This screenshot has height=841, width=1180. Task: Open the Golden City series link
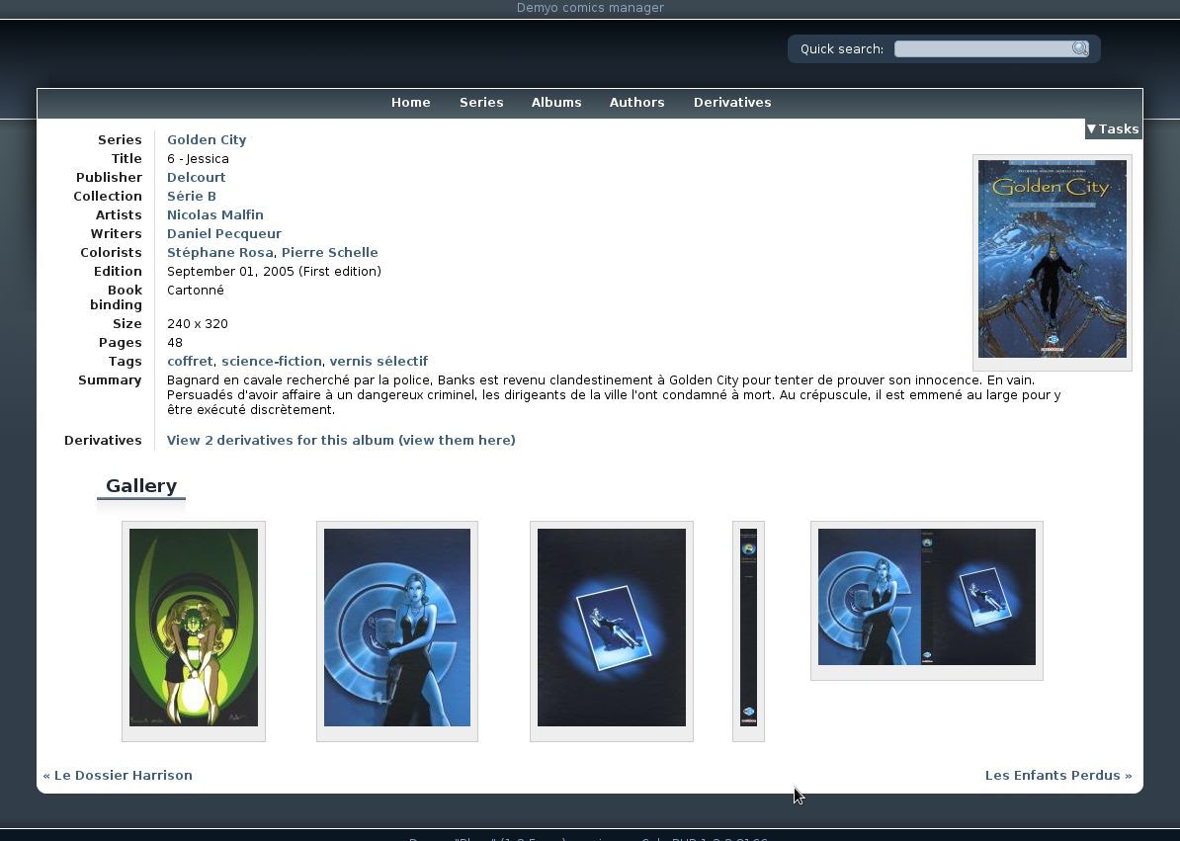pyautogui.click(x=207, y=140)
